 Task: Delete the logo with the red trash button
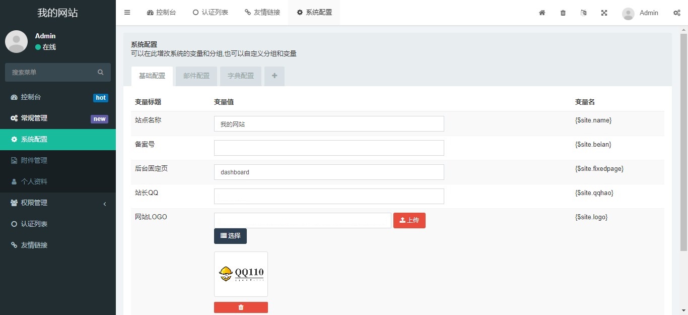241,307
